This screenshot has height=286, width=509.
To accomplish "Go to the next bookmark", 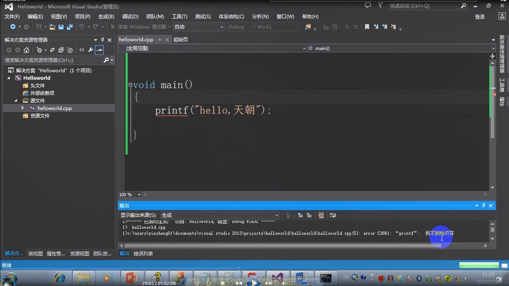I will (x=384, y=27).
